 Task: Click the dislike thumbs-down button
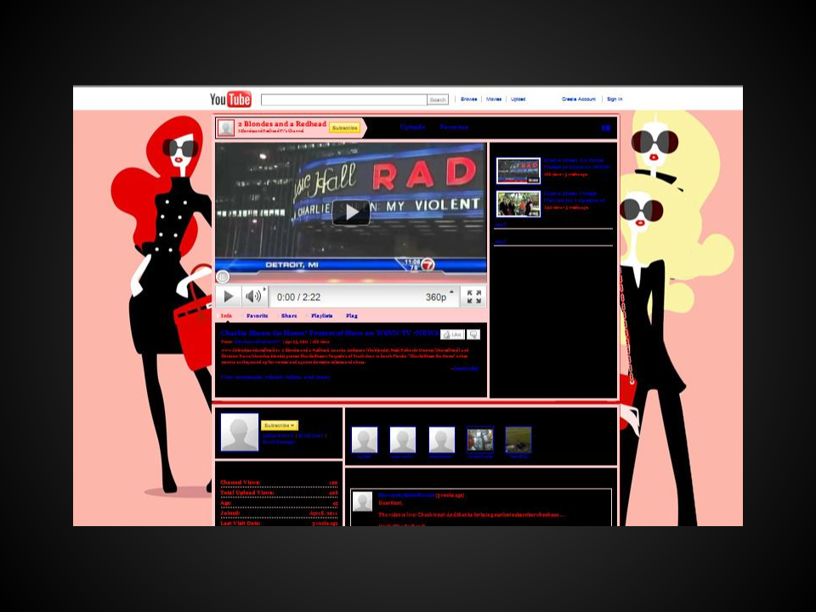tap(473, 335)
